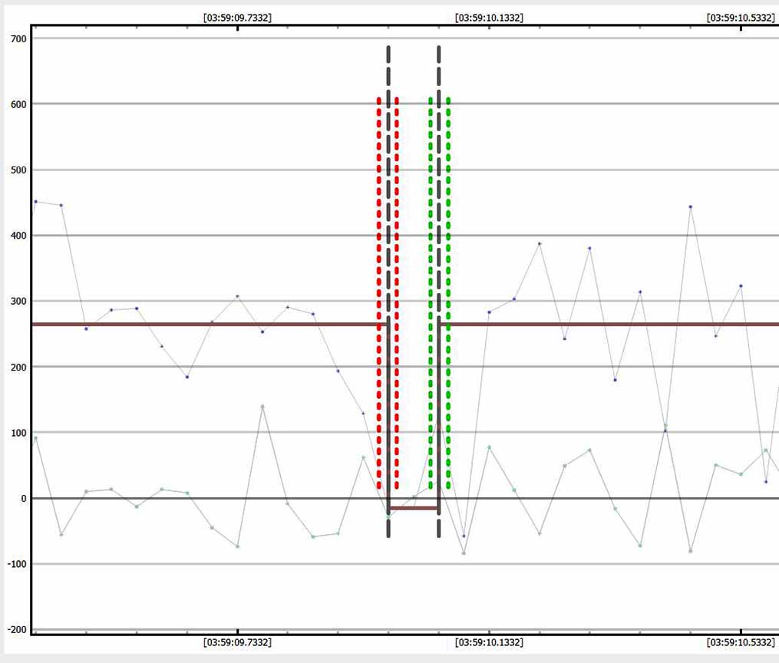Click the -200 label on the Y axis
779x663 pixels.
coord(14,630)
